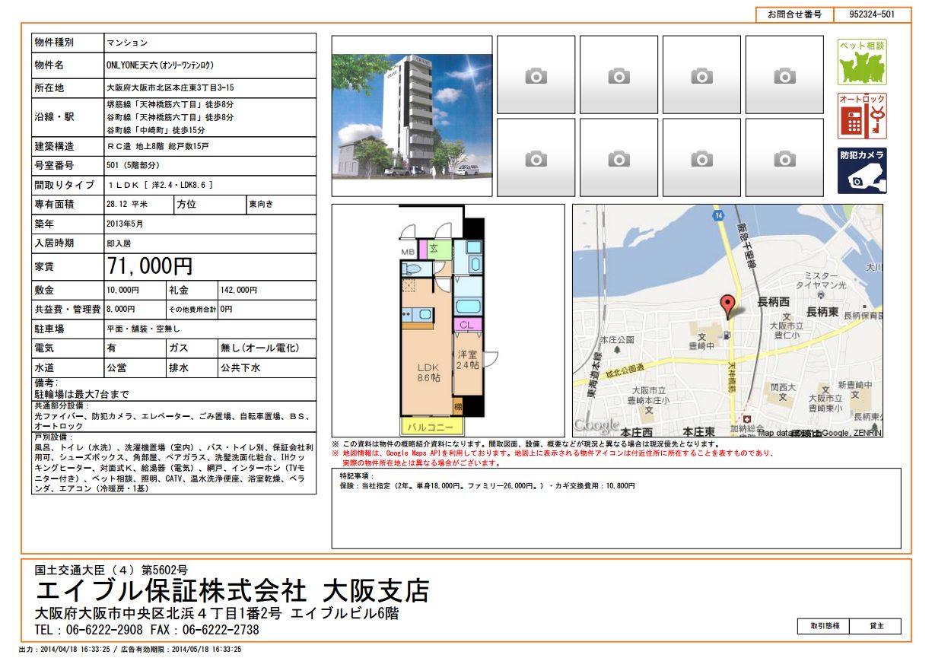Viewport: 935px width, 658px height.
Task: Click photo placeholder beside building exterior photo
Action: click(x=536, y=75)
